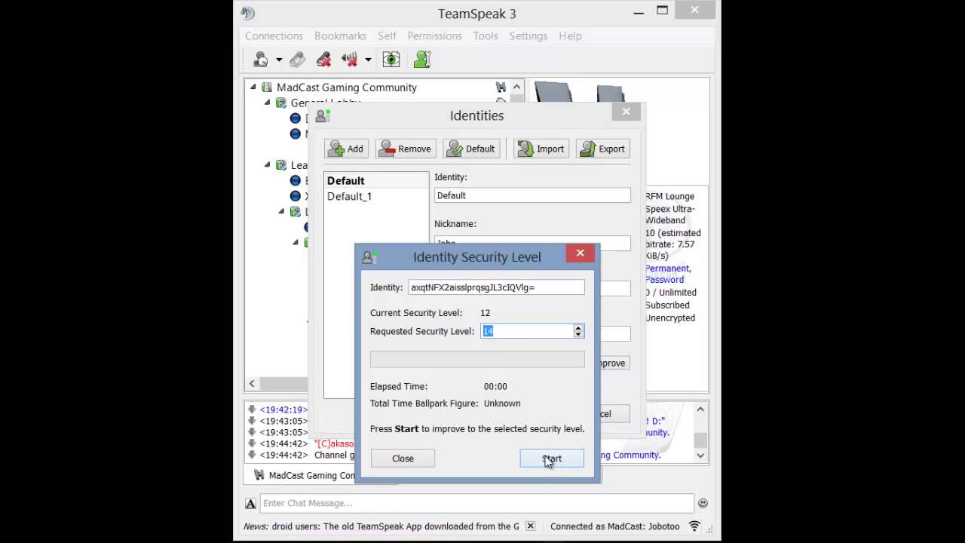
Task: Click the channel tree scroll-up arrow
Action: point(517,87)
